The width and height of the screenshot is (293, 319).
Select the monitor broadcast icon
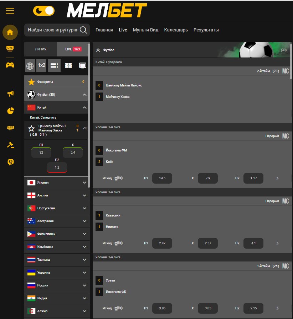click(83, 65)
